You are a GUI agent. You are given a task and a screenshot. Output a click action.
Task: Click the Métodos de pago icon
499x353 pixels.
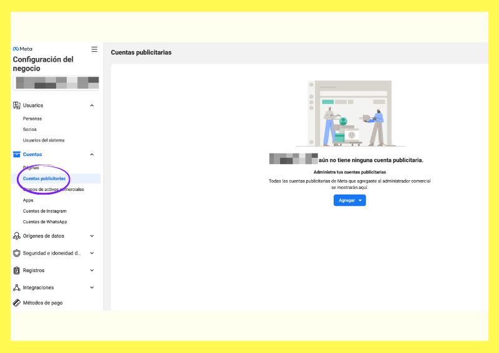click(17, 303)
